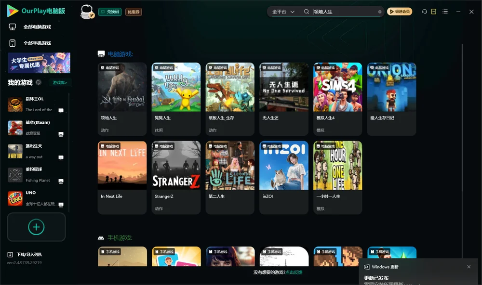This screenshot has width=482, height=285.
Task: Open the user avatar profile
Action: click(87, 12)
